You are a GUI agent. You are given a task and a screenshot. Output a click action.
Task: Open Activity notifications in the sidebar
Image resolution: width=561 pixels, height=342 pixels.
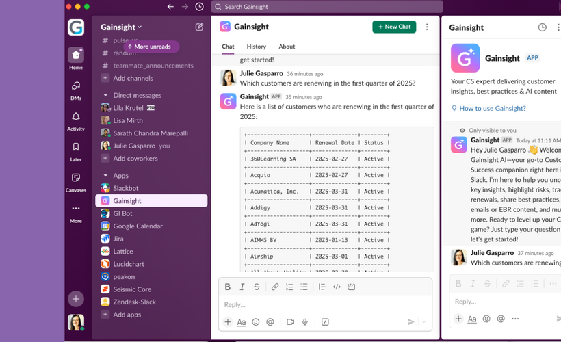pyautogui.click(x=76, y=120)
